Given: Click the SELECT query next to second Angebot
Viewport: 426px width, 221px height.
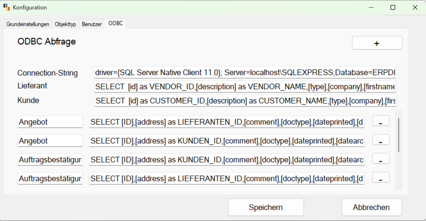Looking at the screenshot, I should (227, 141).
